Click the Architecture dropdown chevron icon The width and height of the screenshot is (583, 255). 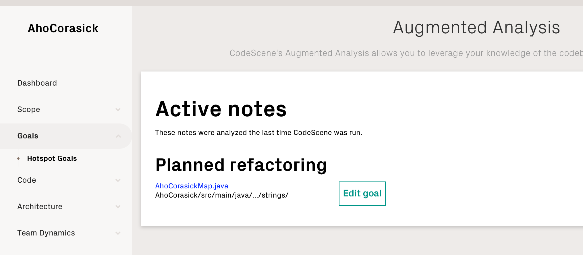point(118,206)
